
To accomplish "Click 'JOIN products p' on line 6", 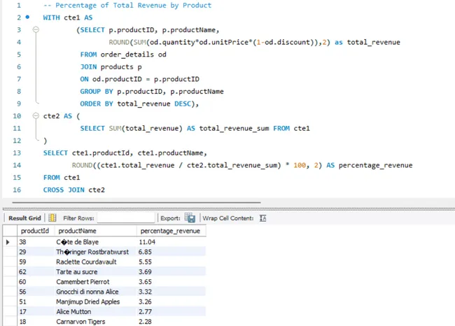I will 111,67.
